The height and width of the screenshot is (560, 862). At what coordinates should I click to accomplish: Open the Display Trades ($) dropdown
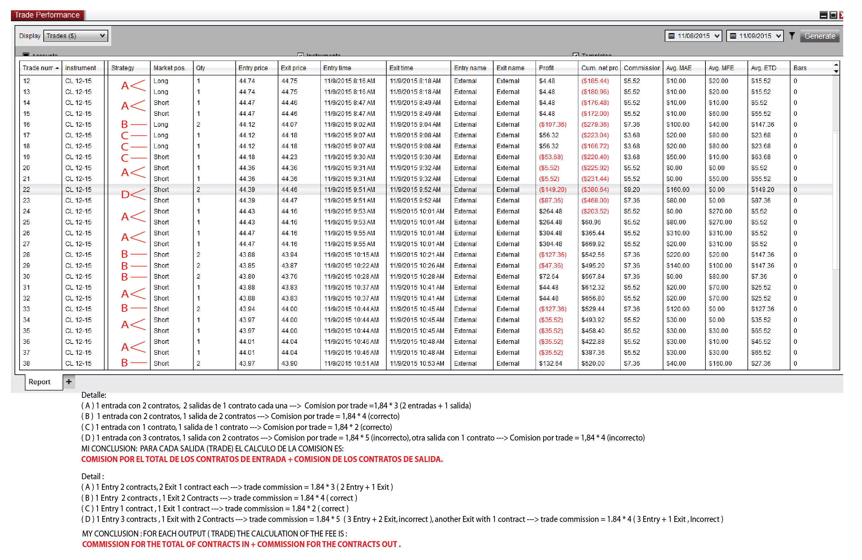[76, 36]
